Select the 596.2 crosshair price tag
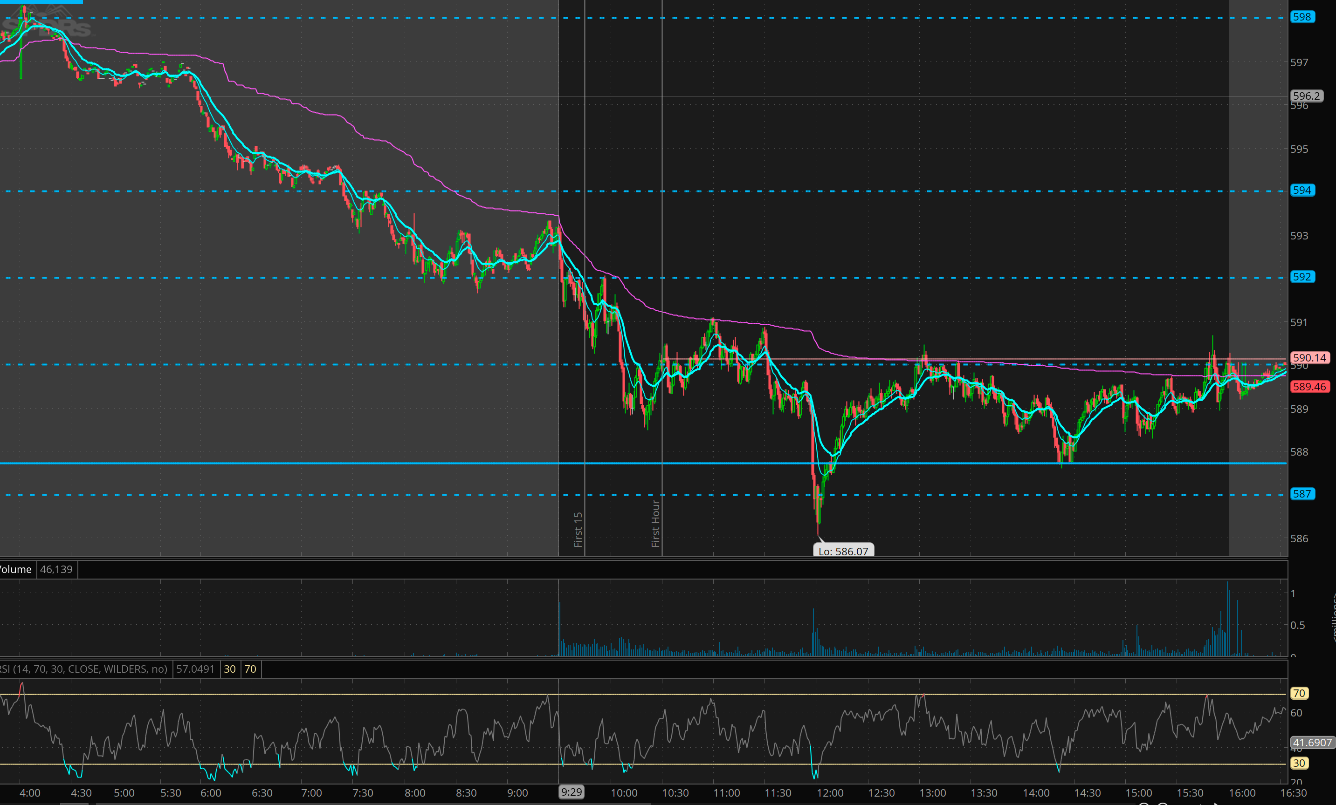The width and height of the screenshot is (1336, 805). 1306,96
